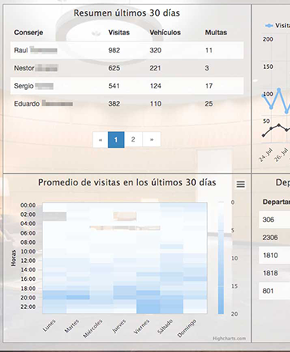This screenshot has height=352, width=290.
Task: Sort by the Conserje column header
Action: pyautogui.click(x=28, y=32)
